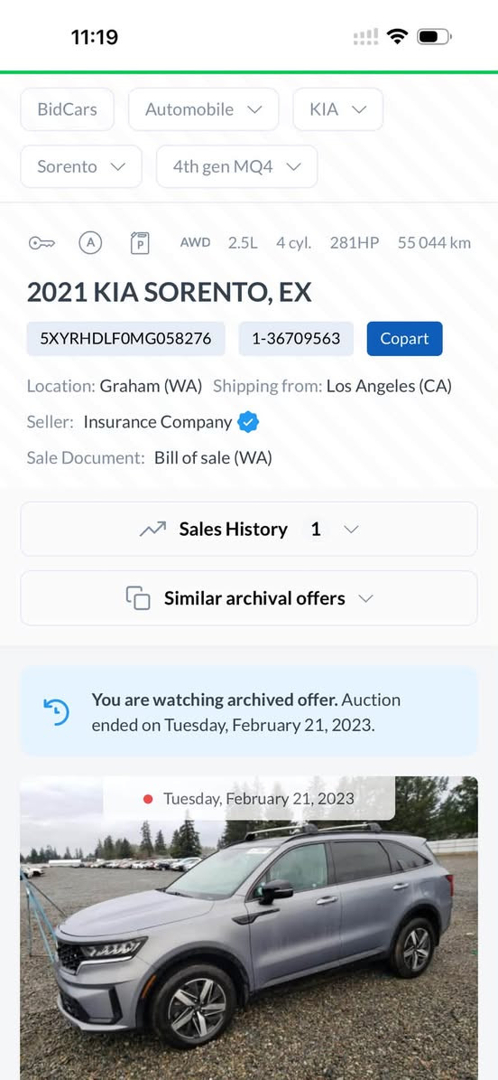Tap the Copart auction button
The width and height of the screenshot is (498, 1080).
click(404, 339)
